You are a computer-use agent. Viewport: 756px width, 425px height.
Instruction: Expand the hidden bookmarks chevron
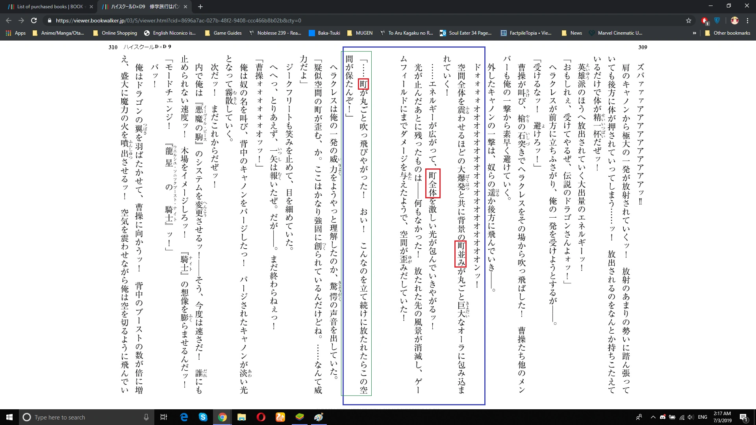(x=694, y=33)
